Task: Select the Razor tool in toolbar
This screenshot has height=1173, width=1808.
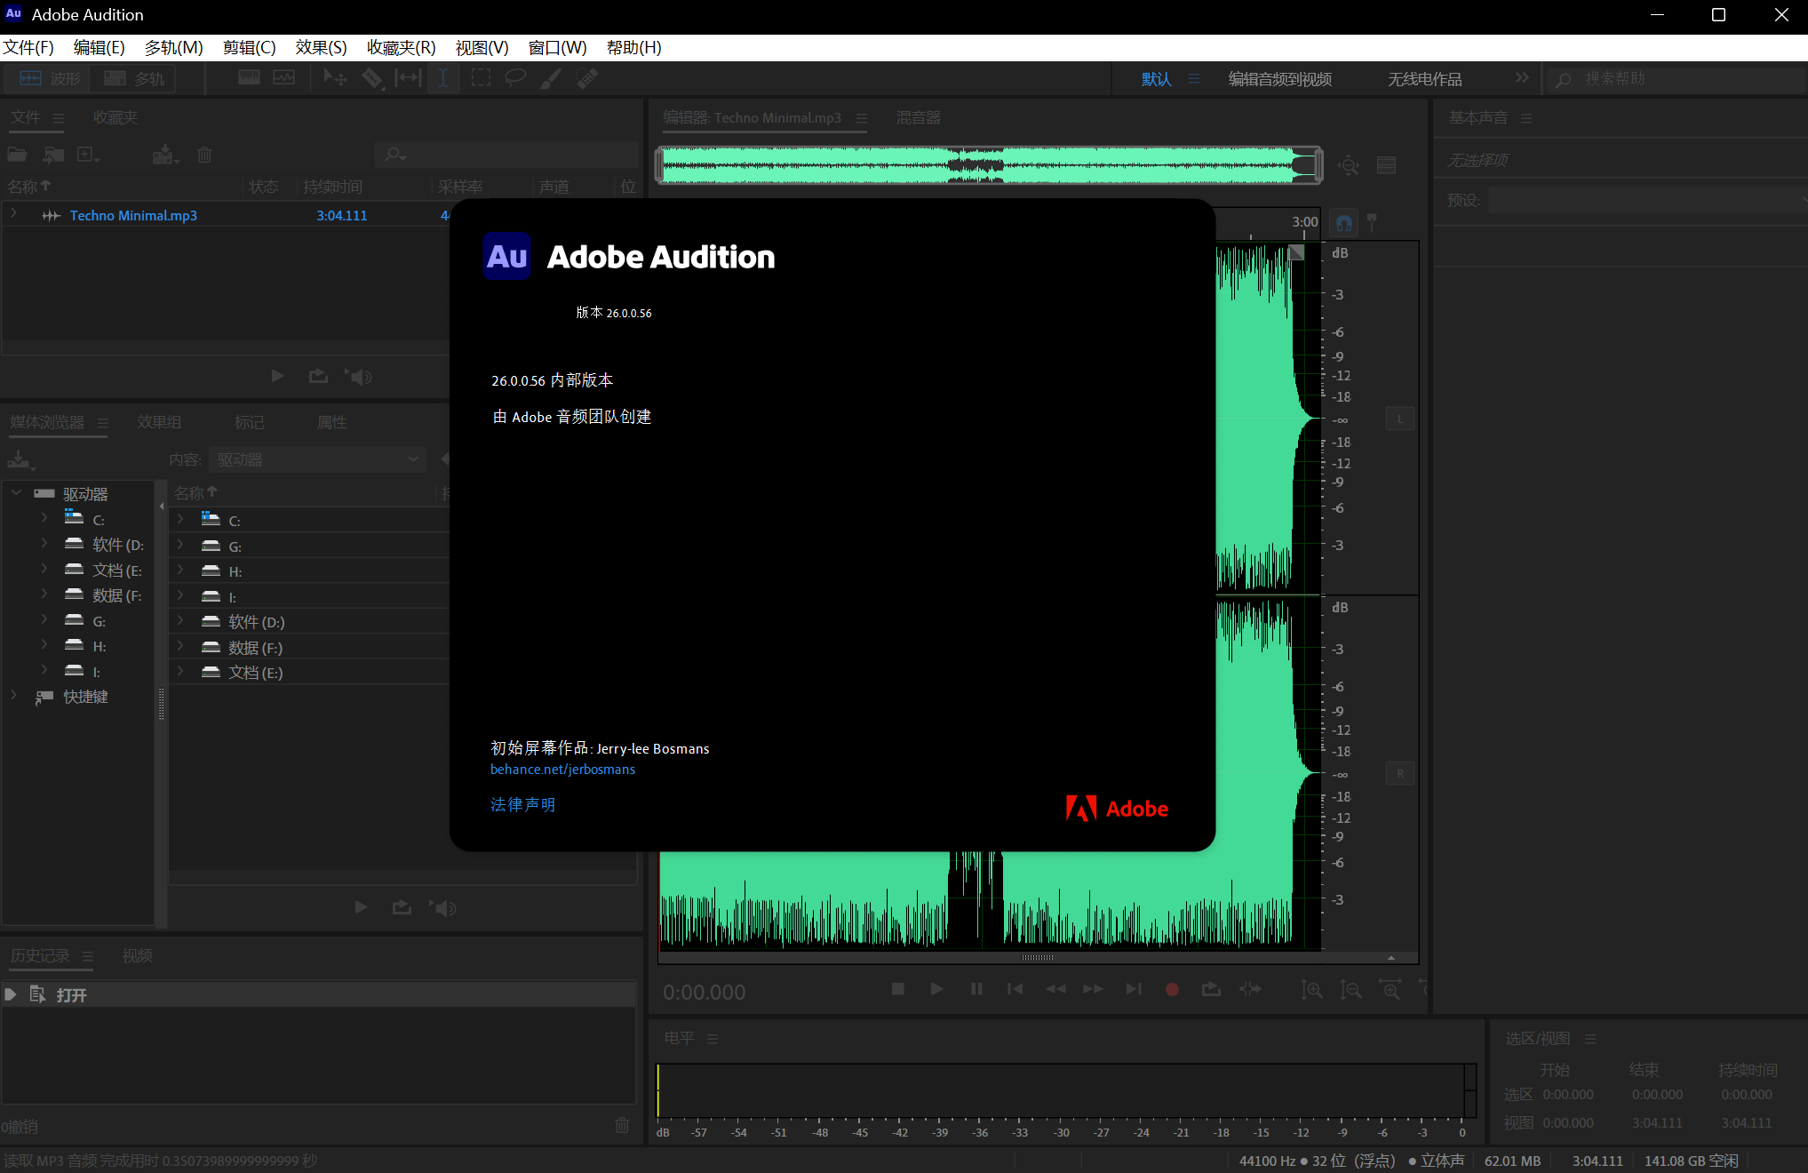Action: [x=372, y=78]
